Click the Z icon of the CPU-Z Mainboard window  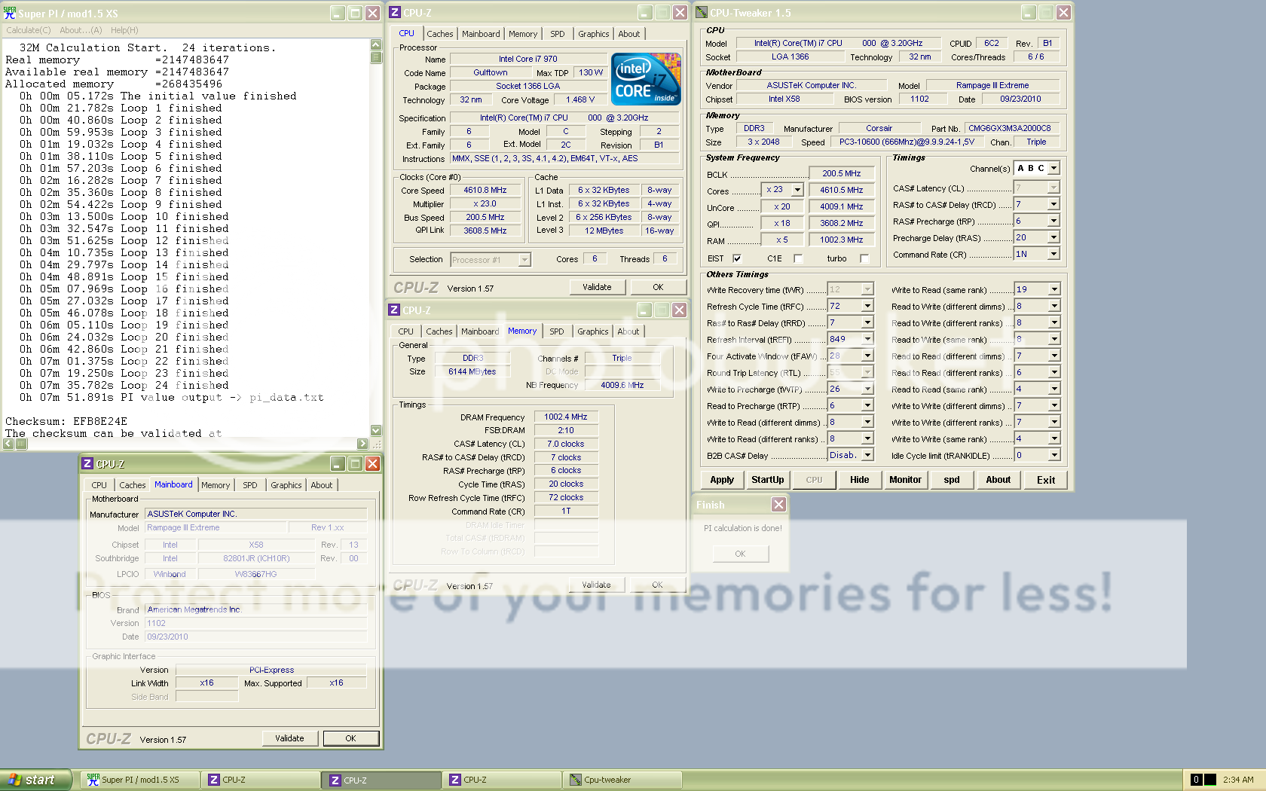[x=87, y=464]
